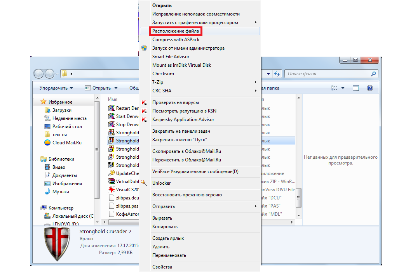The height and width of the screenshot is (272, 420).
Task: Click the shield icon for run as administrator
Action: 145,48
